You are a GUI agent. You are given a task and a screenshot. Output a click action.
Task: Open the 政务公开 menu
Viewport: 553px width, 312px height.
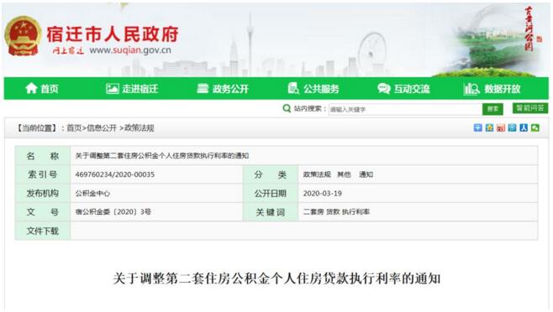point(223,88)
